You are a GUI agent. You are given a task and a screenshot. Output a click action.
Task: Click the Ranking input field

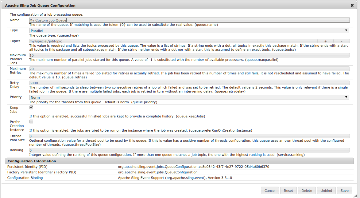point(189,150)
